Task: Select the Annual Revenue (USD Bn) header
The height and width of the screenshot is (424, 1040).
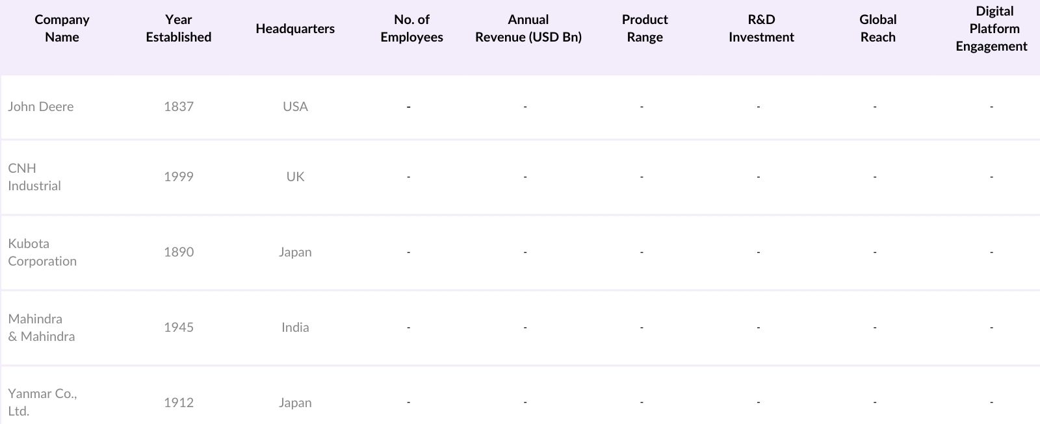Action: (x=528, y=29)
